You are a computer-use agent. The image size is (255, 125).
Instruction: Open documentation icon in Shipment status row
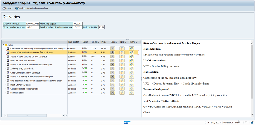pyautogui.click(x=113, y=93)
